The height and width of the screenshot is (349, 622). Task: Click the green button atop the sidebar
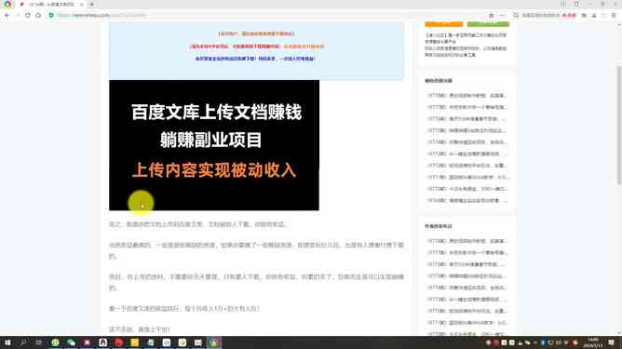point(488,24)
